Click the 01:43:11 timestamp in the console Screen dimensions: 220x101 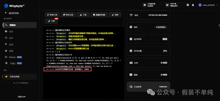[50, 30]
